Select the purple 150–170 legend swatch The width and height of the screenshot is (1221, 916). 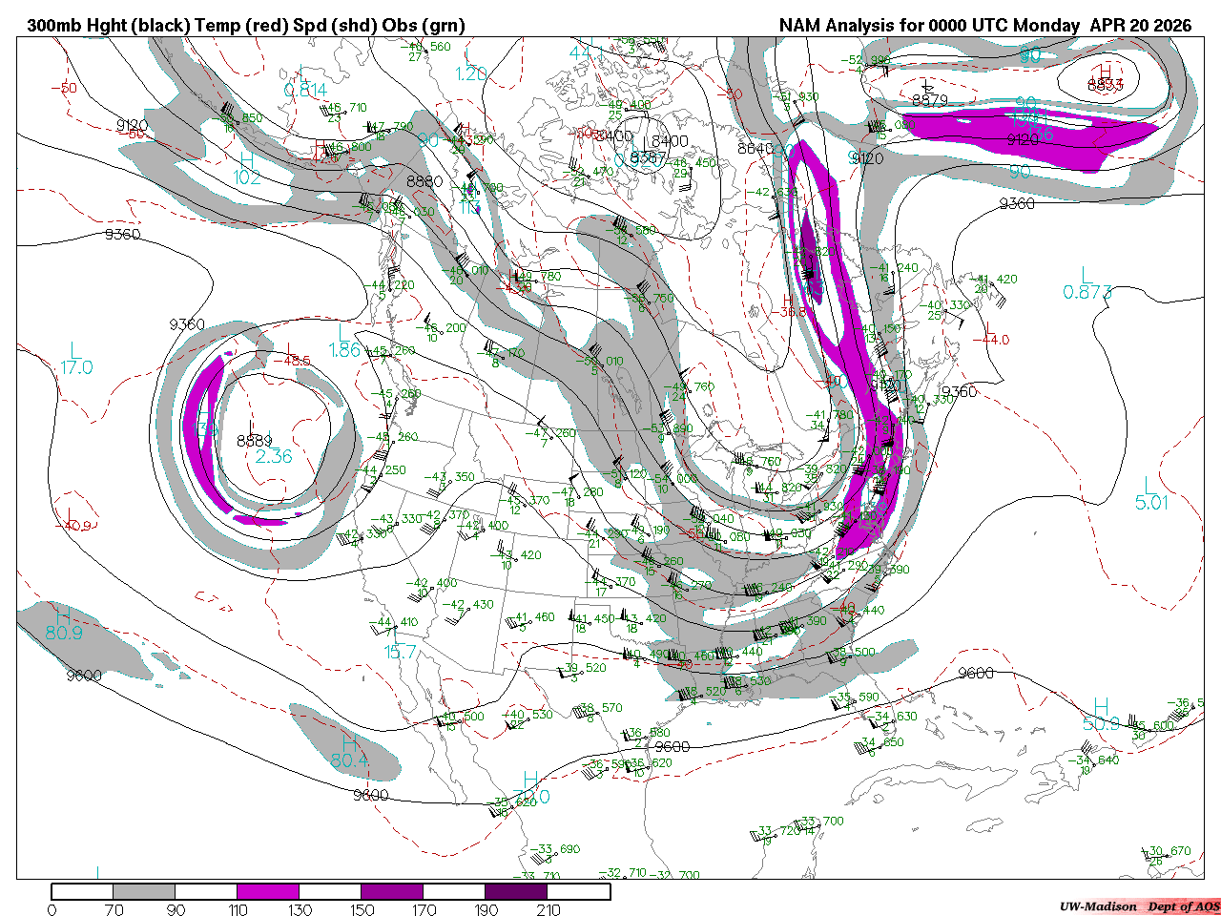point(392,892)
